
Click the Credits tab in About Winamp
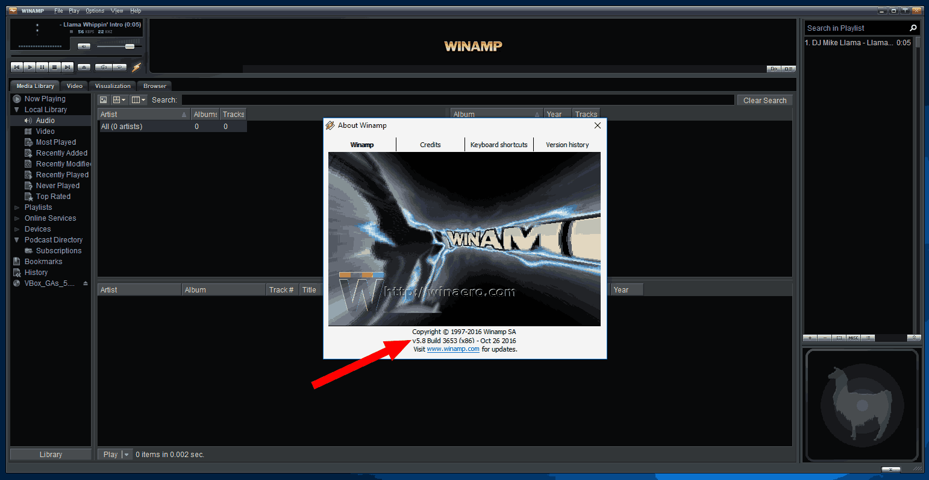tap(430, 145)
